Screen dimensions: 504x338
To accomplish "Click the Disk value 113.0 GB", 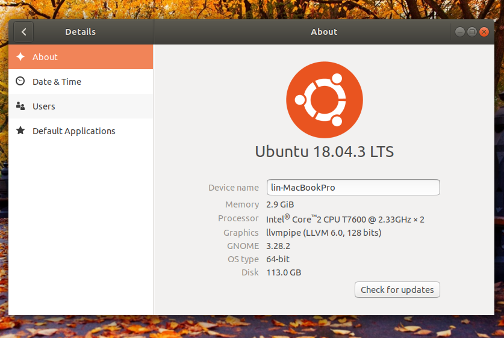I will pos(284,272).
